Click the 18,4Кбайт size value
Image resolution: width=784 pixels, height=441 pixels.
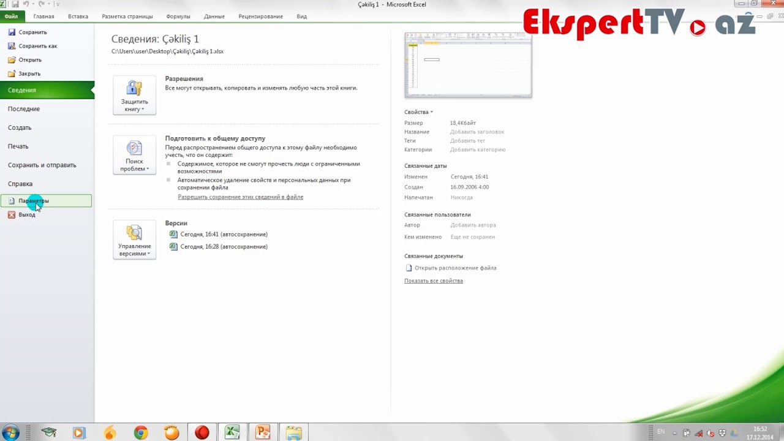[x=463, y=123]
